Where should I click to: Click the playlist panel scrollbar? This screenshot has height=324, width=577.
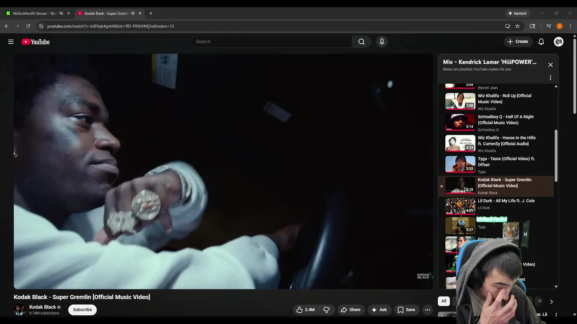(556, 155)
